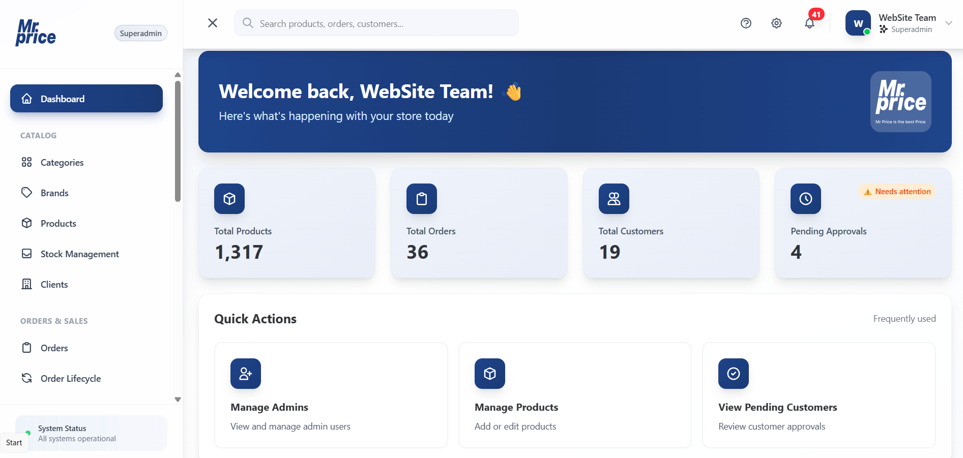This screenshot has height=458, width=963.
Task: Click the Total Orders clipboard icon
Action: coord(422,199)
